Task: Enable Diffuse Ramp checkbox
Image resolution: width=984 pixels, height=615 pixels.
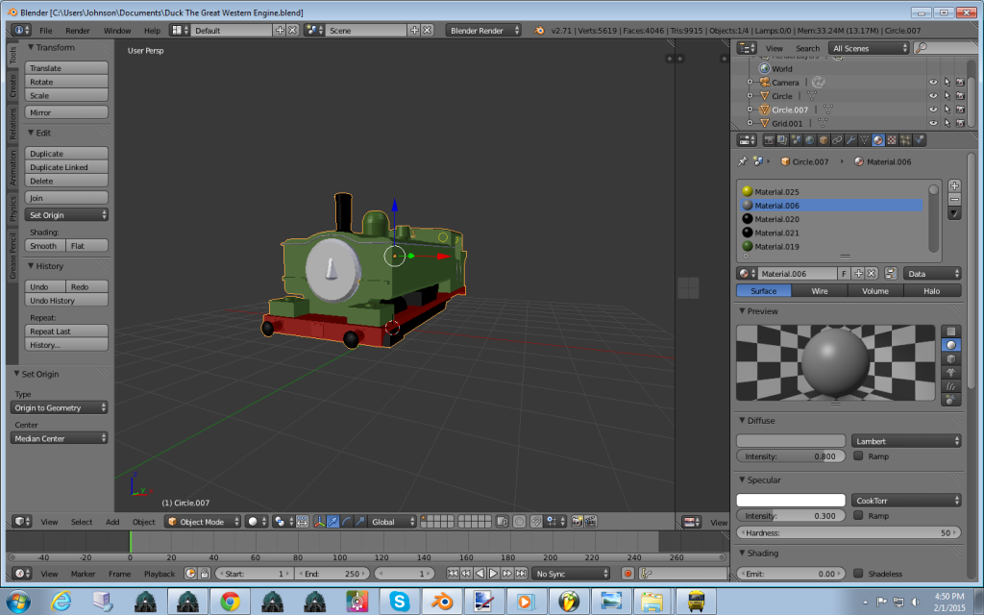Action: (x=858, y=456)
